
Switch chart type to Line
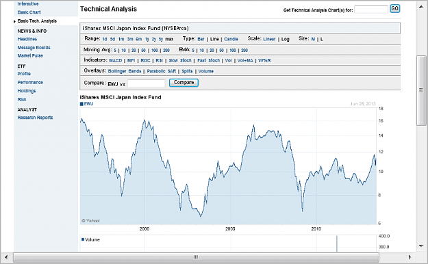pyautogui.click(x=214, y=39)
